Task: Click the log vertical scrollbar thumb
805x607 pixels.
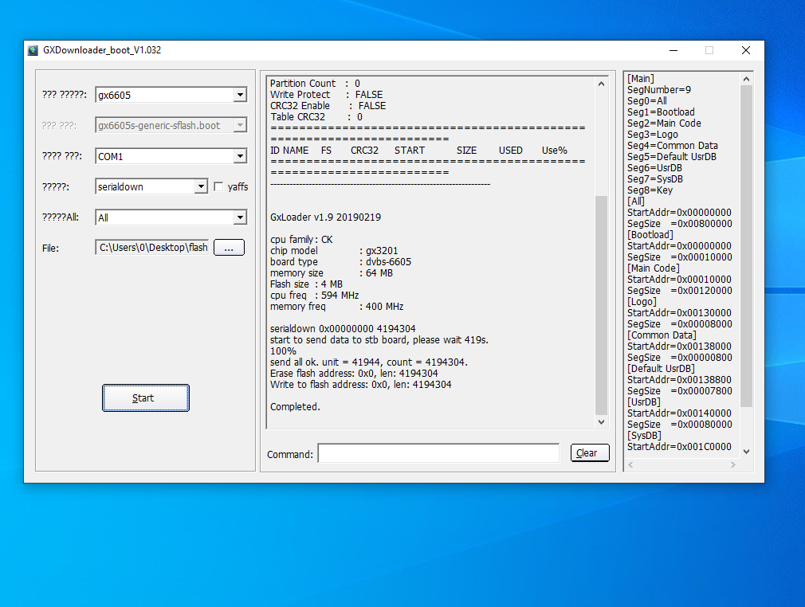Action: [x=601, y=305]
